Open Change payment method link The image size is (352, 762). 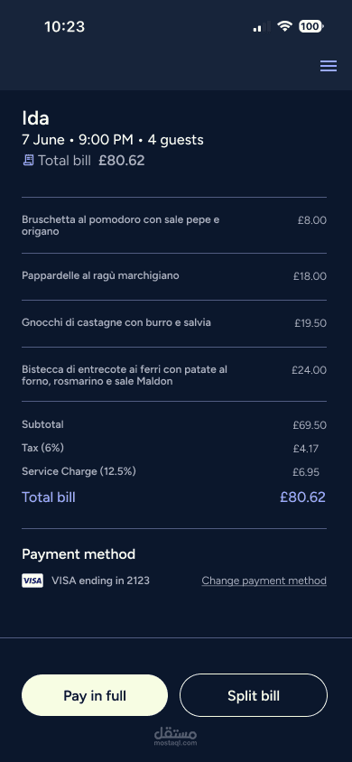[x=264, y=581]
